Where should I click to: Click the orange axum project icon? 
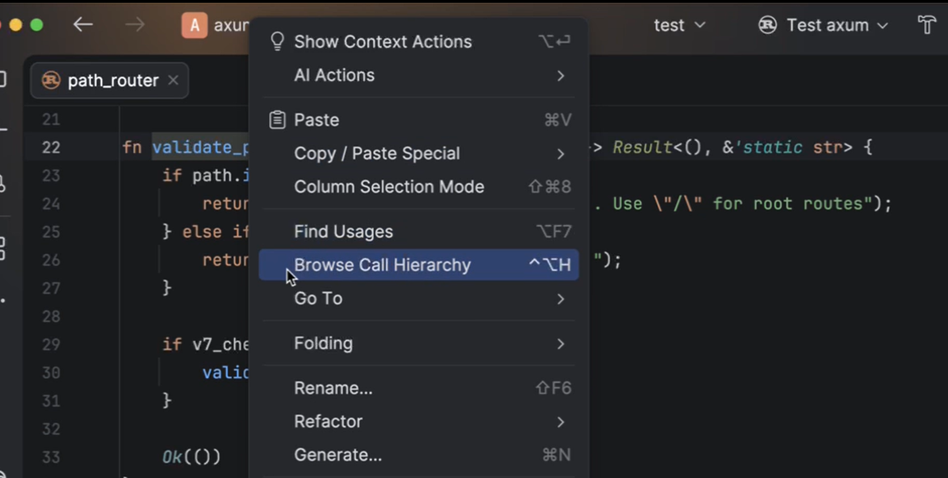[194, 25]
